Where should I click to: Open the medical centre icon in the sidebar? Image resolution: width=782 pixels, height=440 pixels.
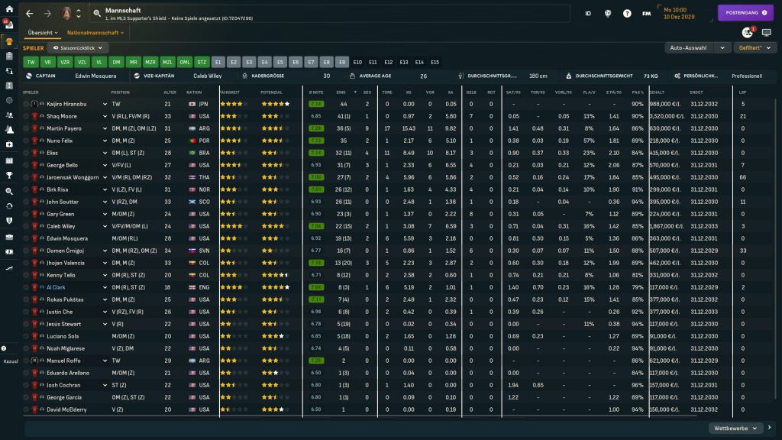8,144
